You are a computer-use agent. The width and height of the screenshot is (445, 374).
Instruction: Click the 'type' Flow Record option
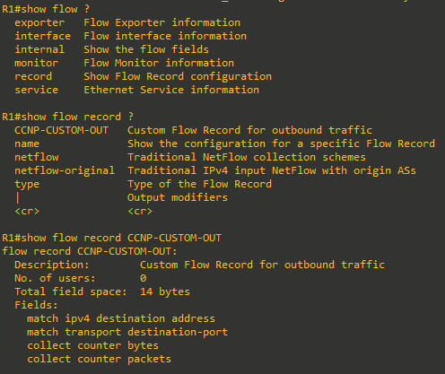[27, 185]
